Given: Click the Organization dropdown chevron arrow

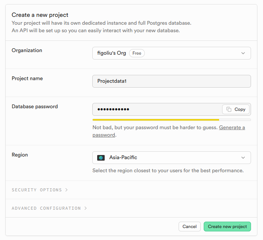Looking at the screenshot, I should 243,53.
